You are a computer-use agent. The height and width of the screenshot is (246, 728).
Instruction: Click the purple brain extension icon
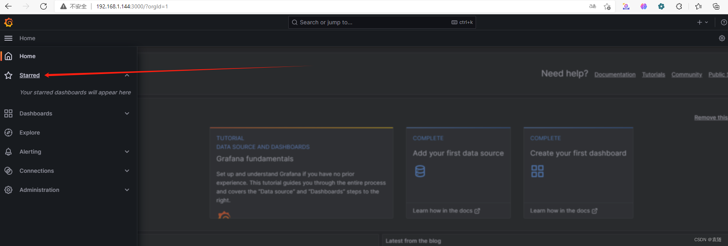(644, 6)
